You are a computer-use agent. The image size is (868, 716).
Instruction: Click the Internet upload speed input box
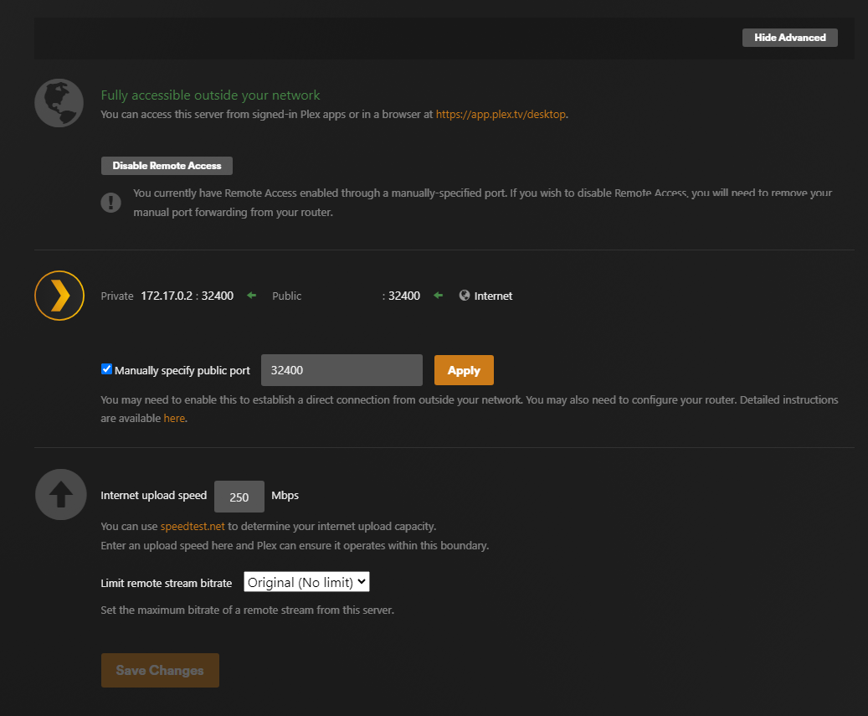239,497
